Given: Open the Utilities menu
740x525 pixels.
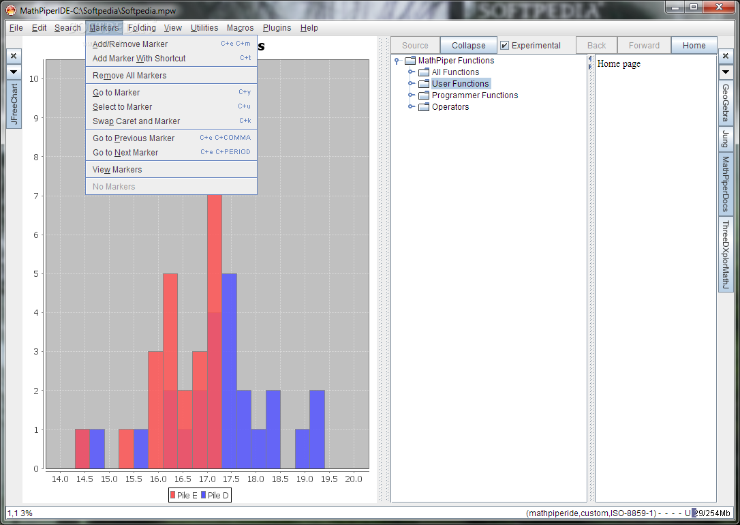Looking at the screenshot, I should tap(204, 28).
